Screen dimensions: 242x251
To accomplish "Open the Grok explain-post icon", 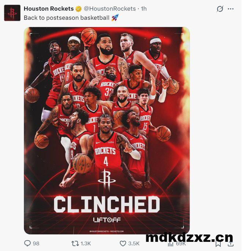I will click(x=220, y=9).
